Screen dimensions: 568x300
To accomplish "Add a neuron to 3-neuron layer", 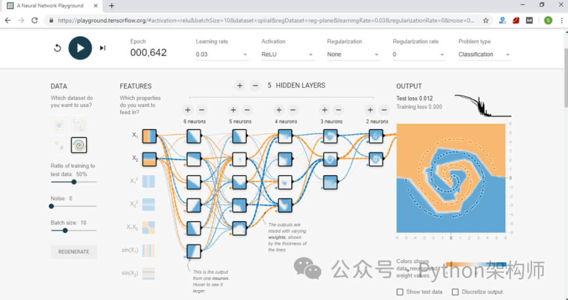I will tap(324, 110).
